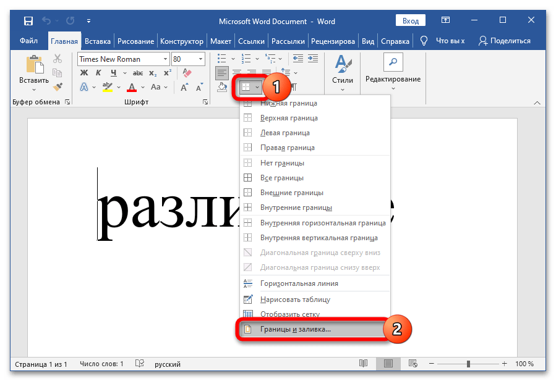The image size is (556, 381).
Task: Click the lightbulb Tell Me icon
Action: point(424,41)
